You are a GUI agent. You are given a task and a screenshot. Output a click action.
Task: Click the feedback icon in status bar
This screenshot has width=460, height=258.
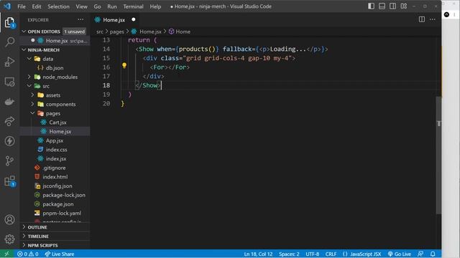click(x=420, y=254)
